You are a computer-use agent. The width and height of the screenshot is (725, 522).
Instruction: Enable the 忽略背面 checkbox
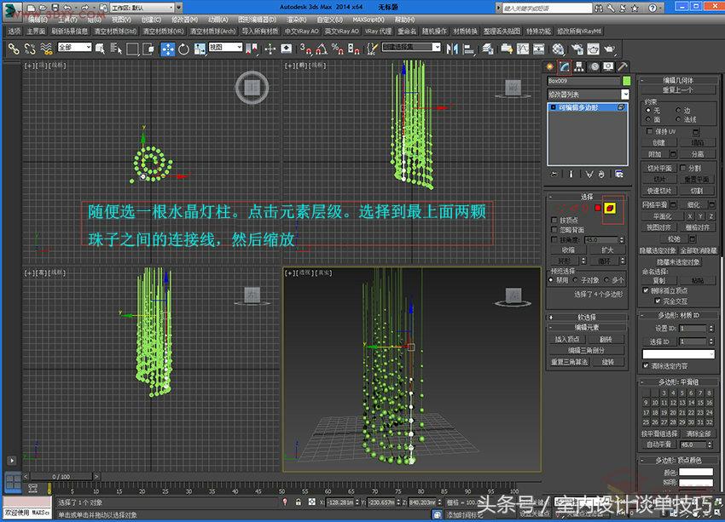553,230
